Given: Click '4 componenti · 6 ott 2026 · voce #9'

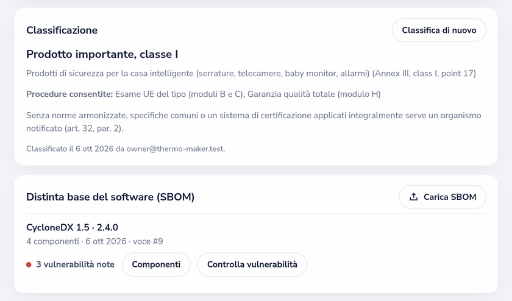Looking at the screenshot, I should pos(94,241).
